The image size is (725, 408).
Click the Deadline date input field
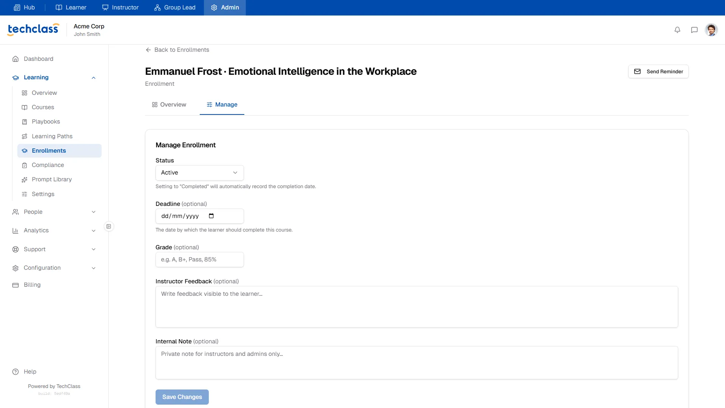(199, 216)
